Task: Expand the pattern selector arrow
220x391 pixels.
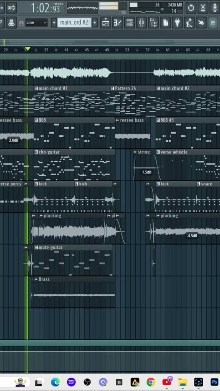Action: (54, 23)
